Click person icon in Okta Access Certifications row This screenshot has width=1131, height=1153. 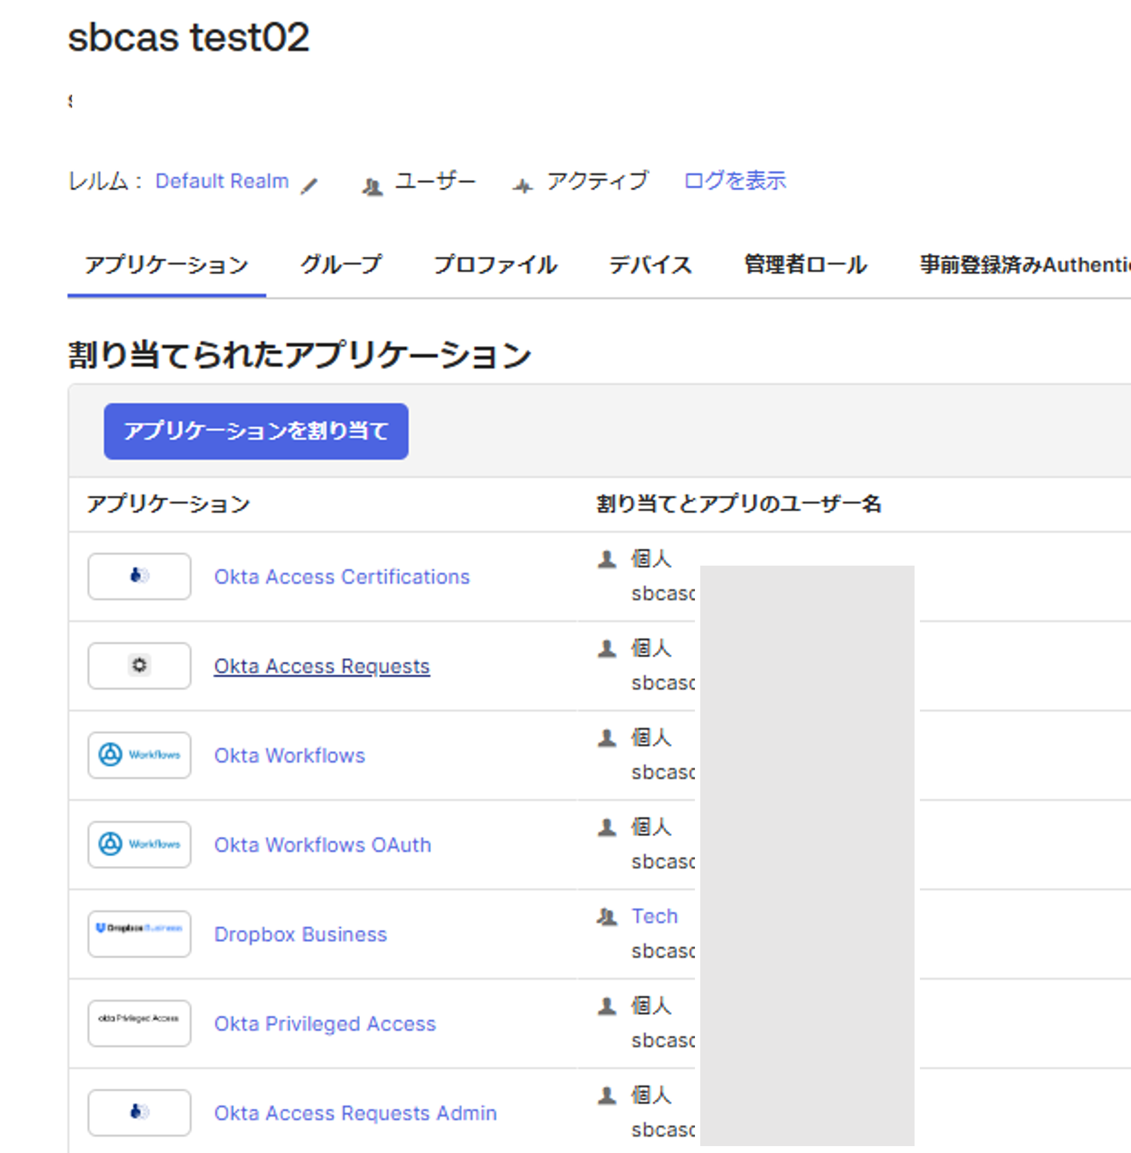(606, 559)
